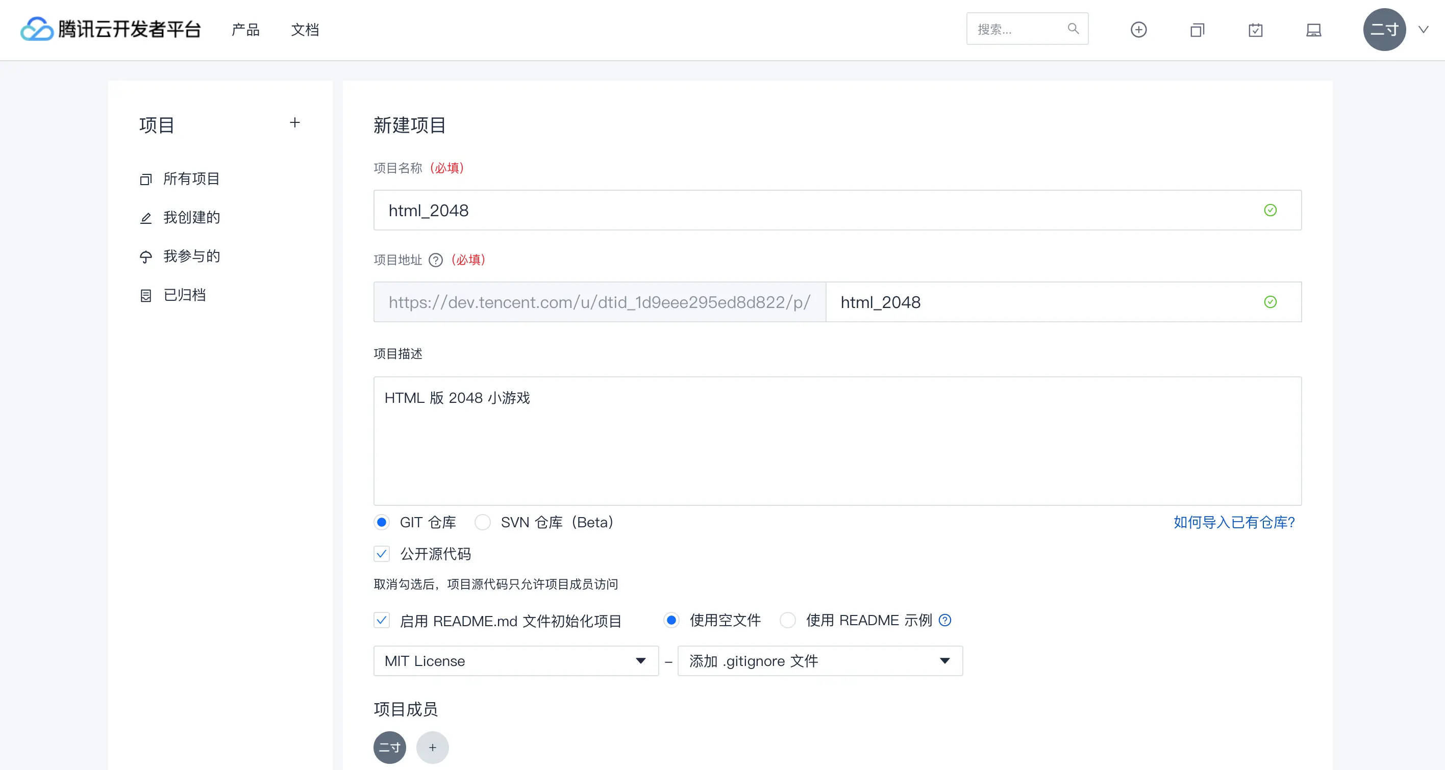Open the task calendar icon in header
The width and height of the screenshot is (1445, 770).
point(1255,30)
